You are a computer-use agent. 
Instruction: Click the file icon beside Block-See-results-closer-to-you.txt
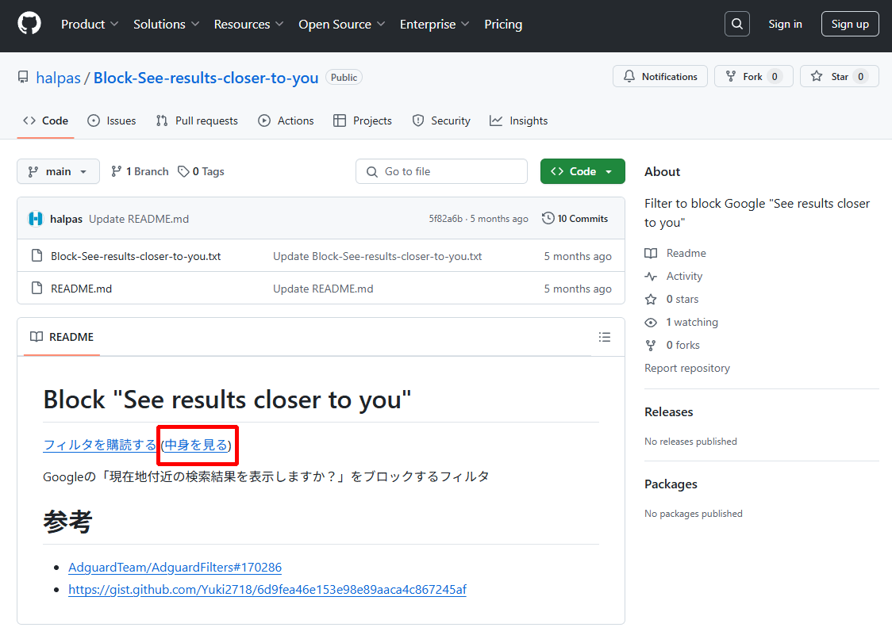click(x=37, y=256)
